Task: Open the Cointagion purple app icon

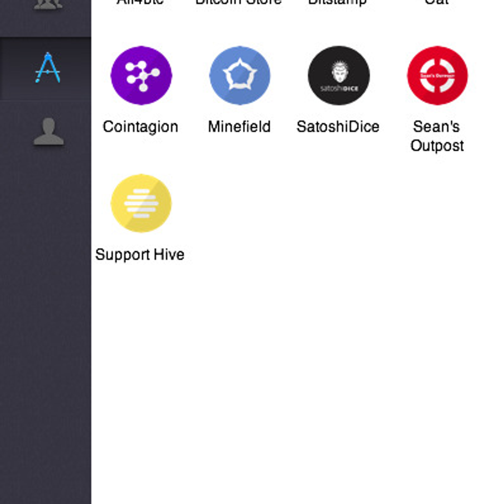Action: point(141,75)
